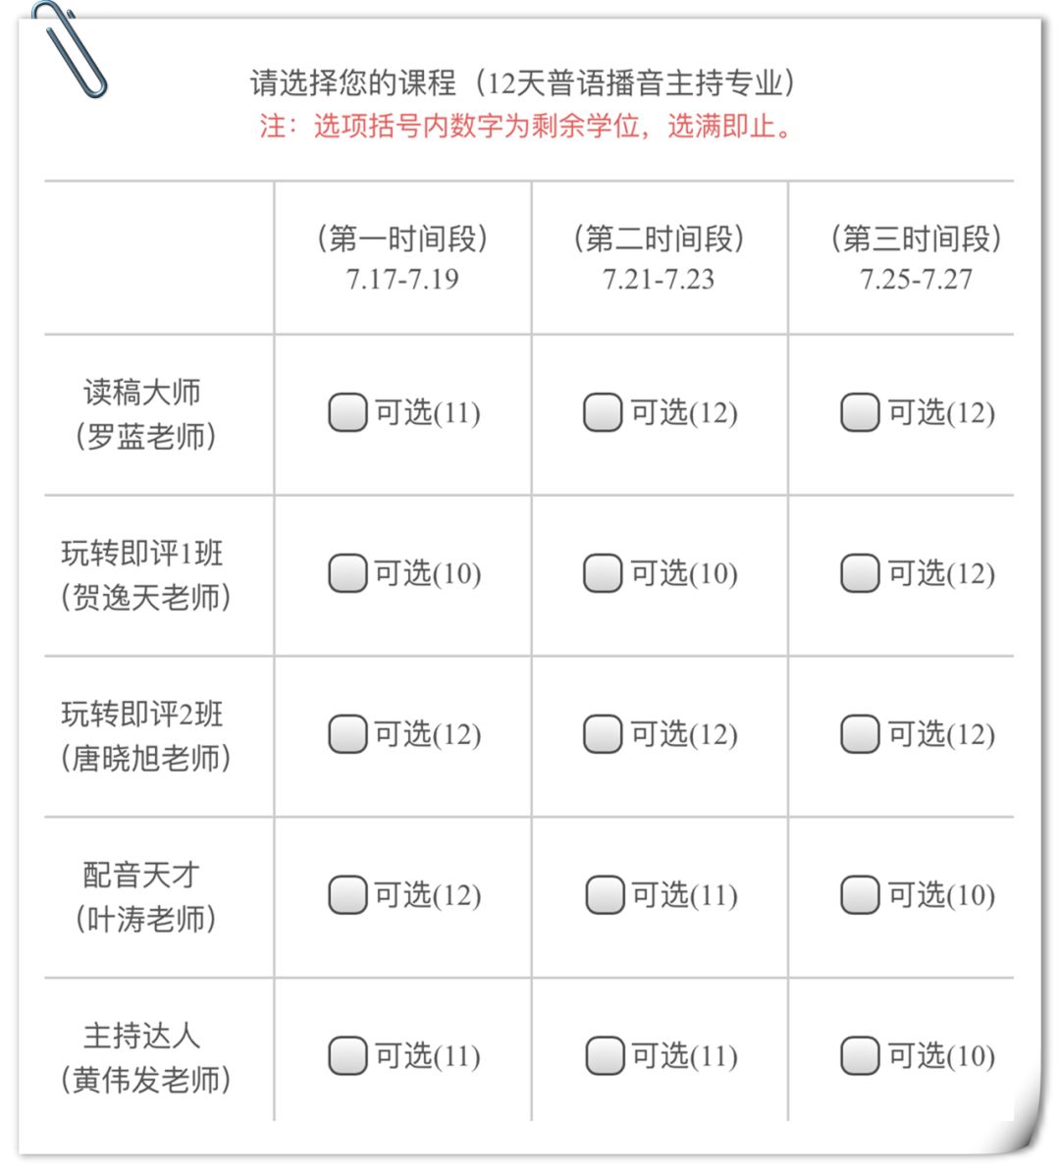This screenshot has width=1060, height=1173.
Task: Check 读稿大师 third period 7.25-7.27 checkbox
Action: click(860, 412)
